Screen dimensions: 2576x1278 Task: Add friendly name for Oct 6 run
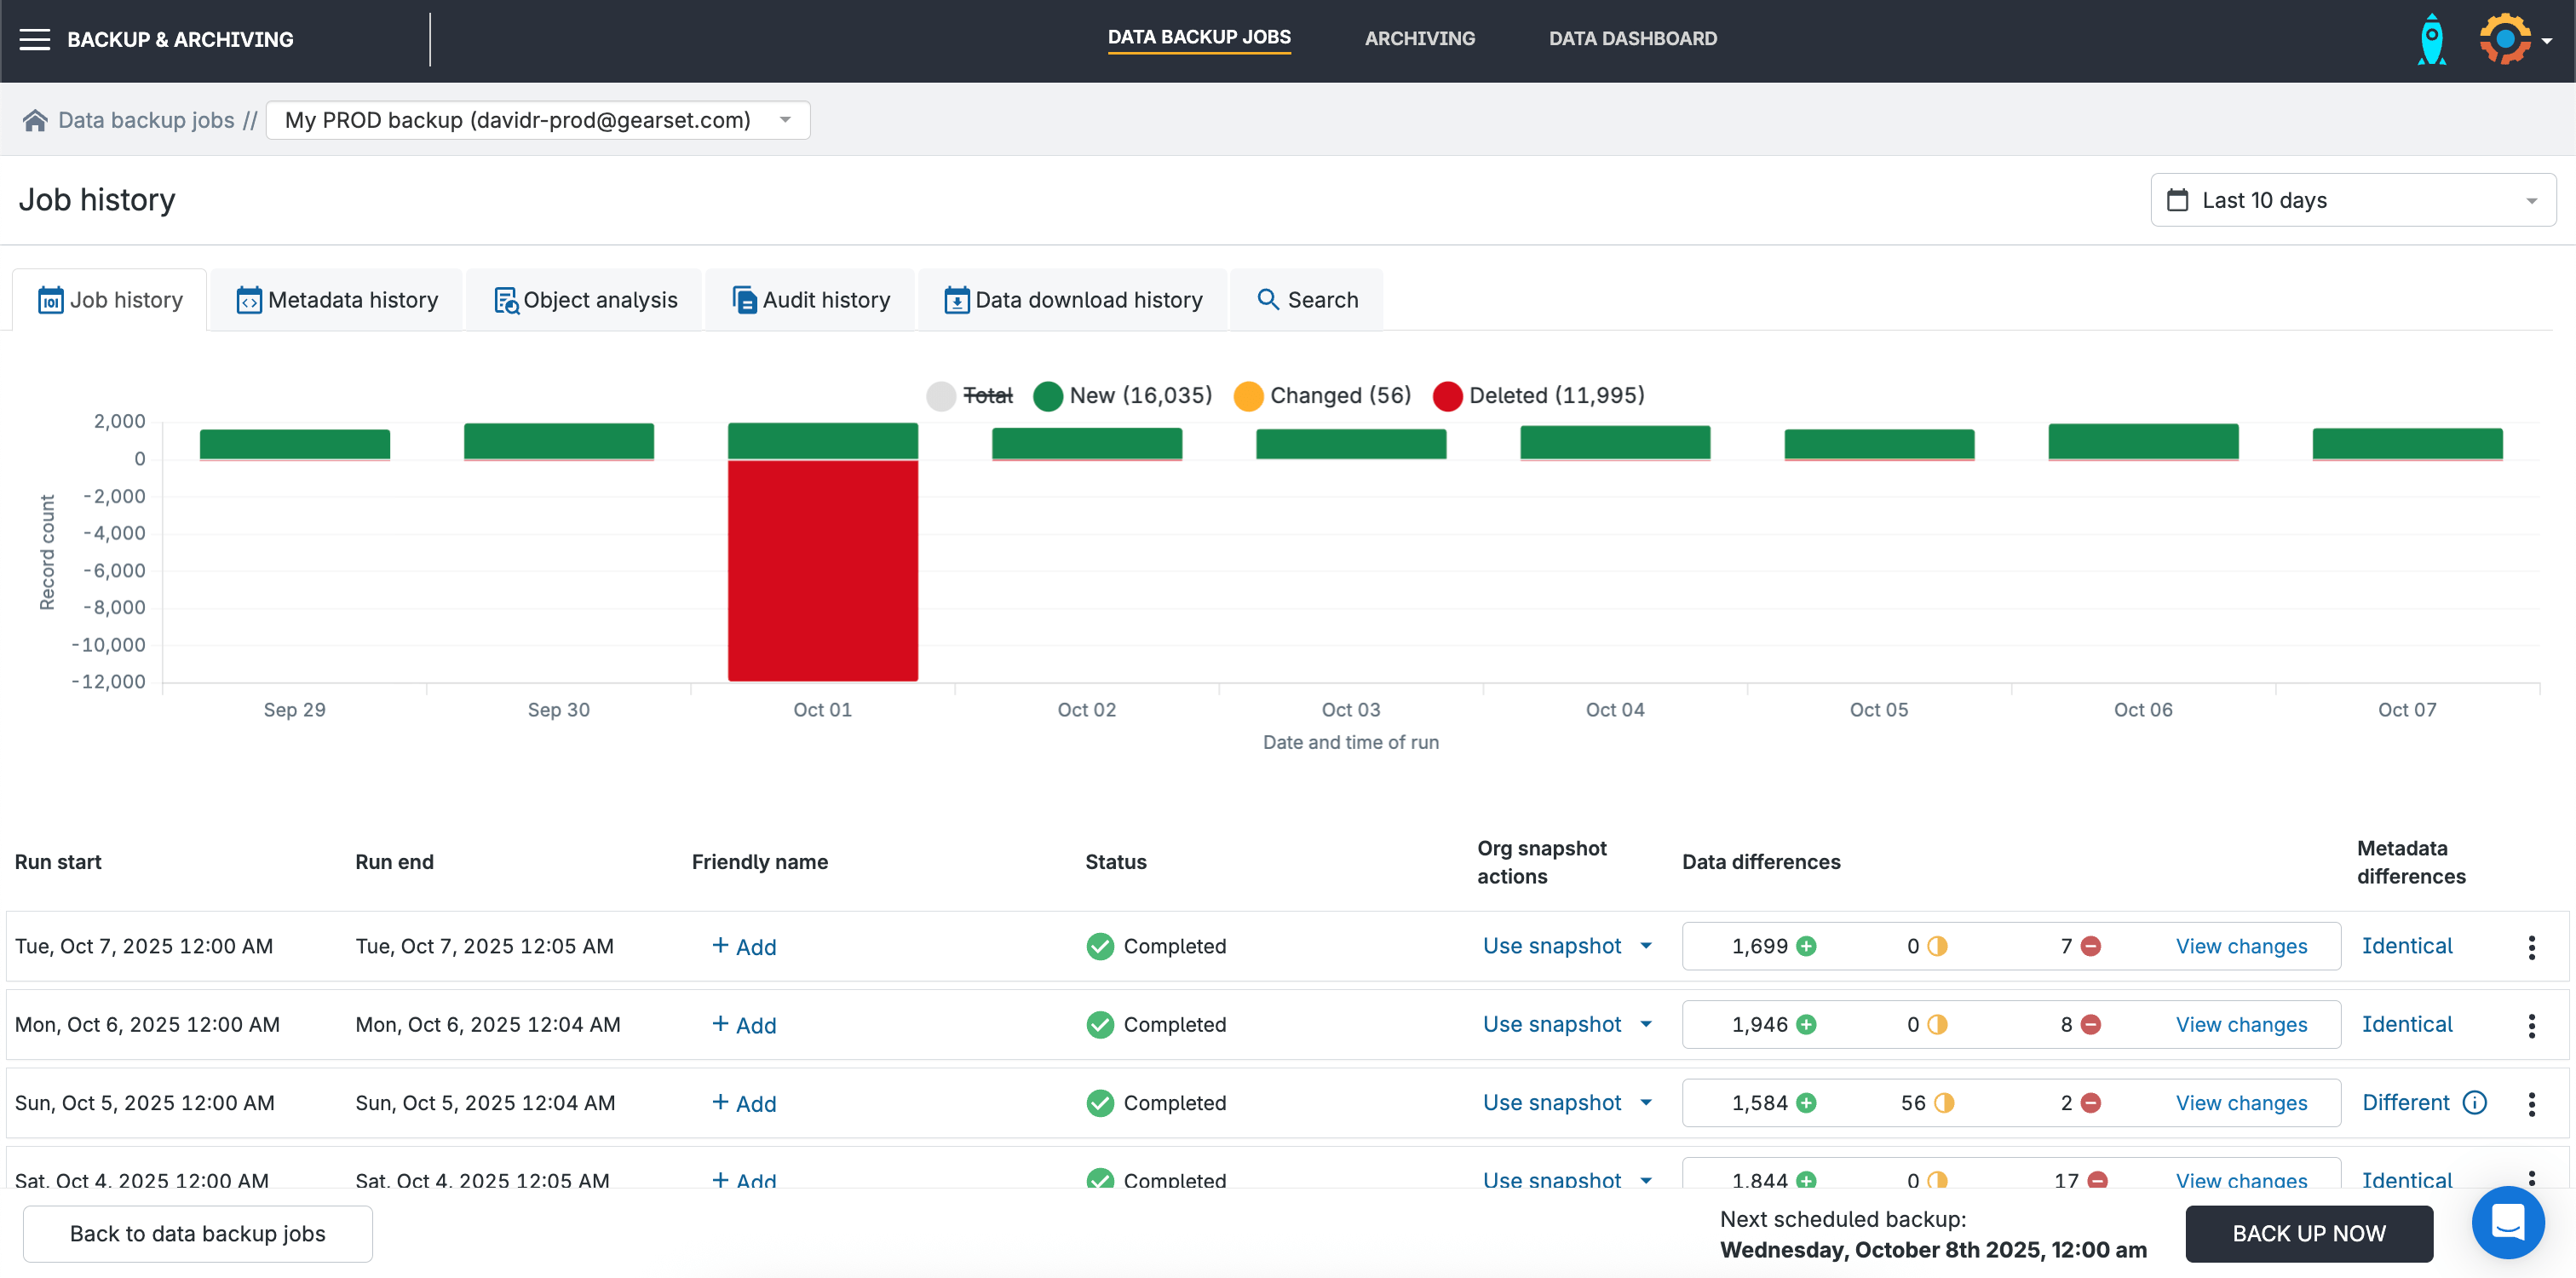tap(744, 1024)
